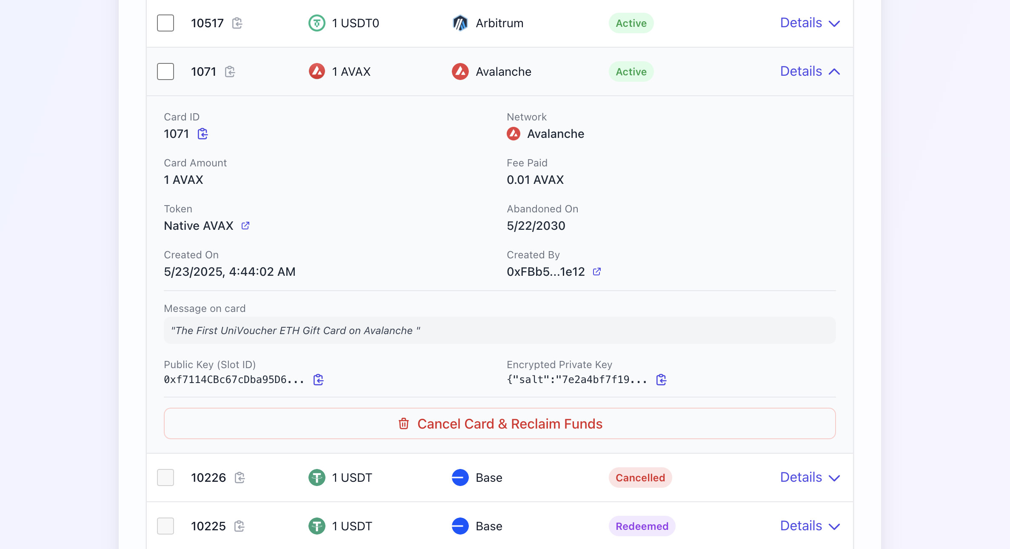This screenshot has height=549, width=1010.
Task: Click Fee Paid value '0.01 AVAX'
Action: click(x=535, y=180)
